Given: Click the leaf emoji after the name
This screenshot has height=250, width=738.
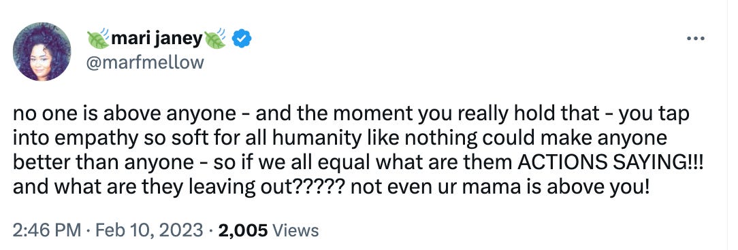Looking at the screenshot, I should tap(216, 39).
